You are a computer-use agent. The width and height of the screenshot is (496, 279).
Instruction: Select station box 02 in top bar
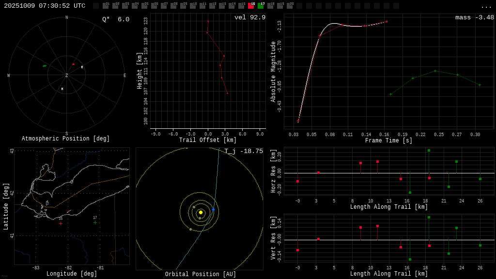point(115,6)
